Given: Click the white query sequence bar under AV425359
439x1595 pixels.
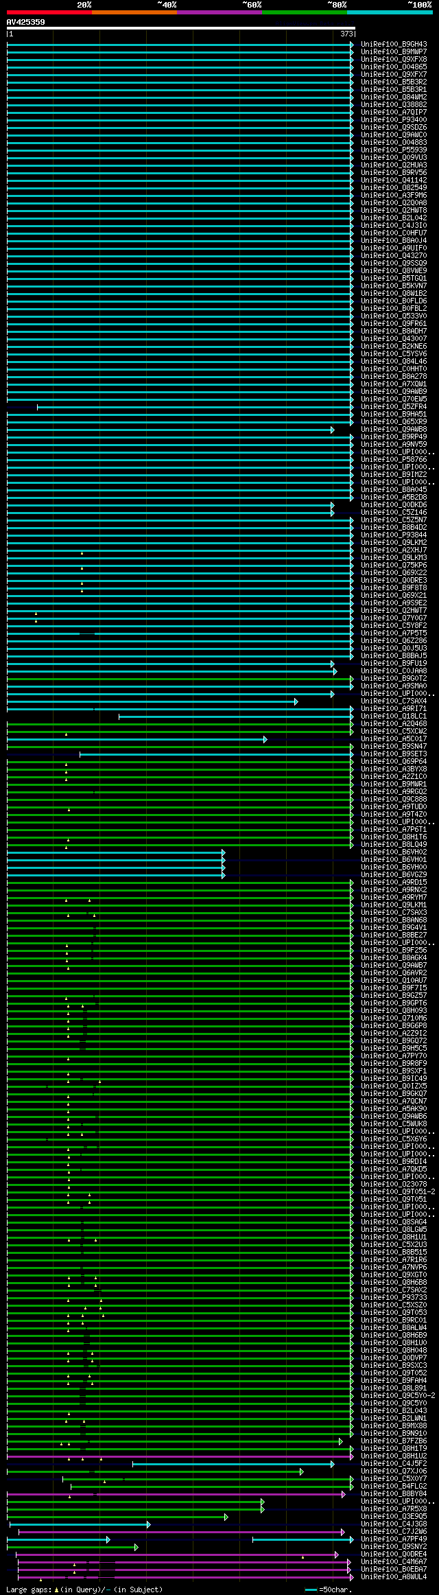Looking at the screenshot, I should (180, 28).
